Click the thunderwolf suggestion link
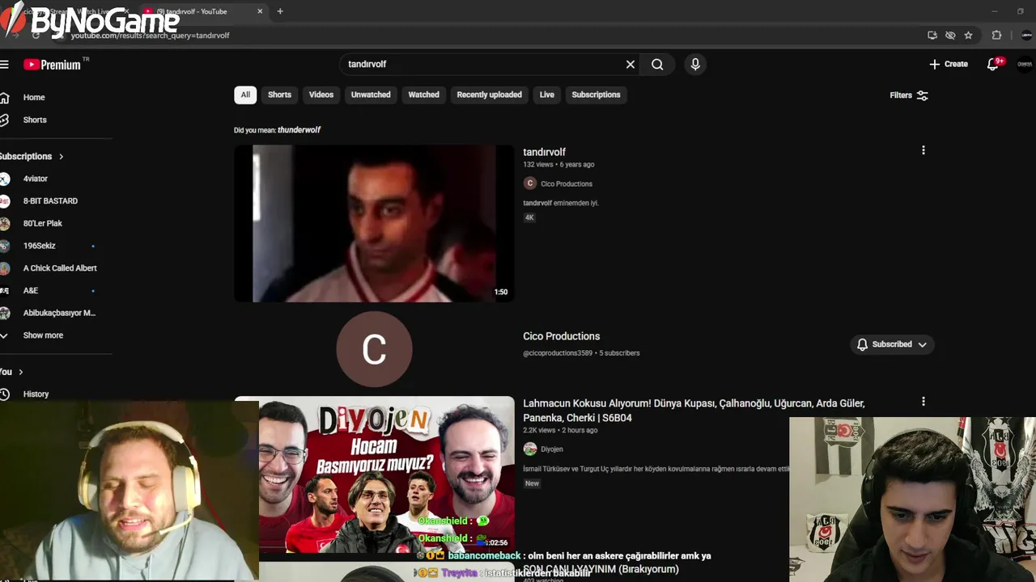 coord(299,129)
